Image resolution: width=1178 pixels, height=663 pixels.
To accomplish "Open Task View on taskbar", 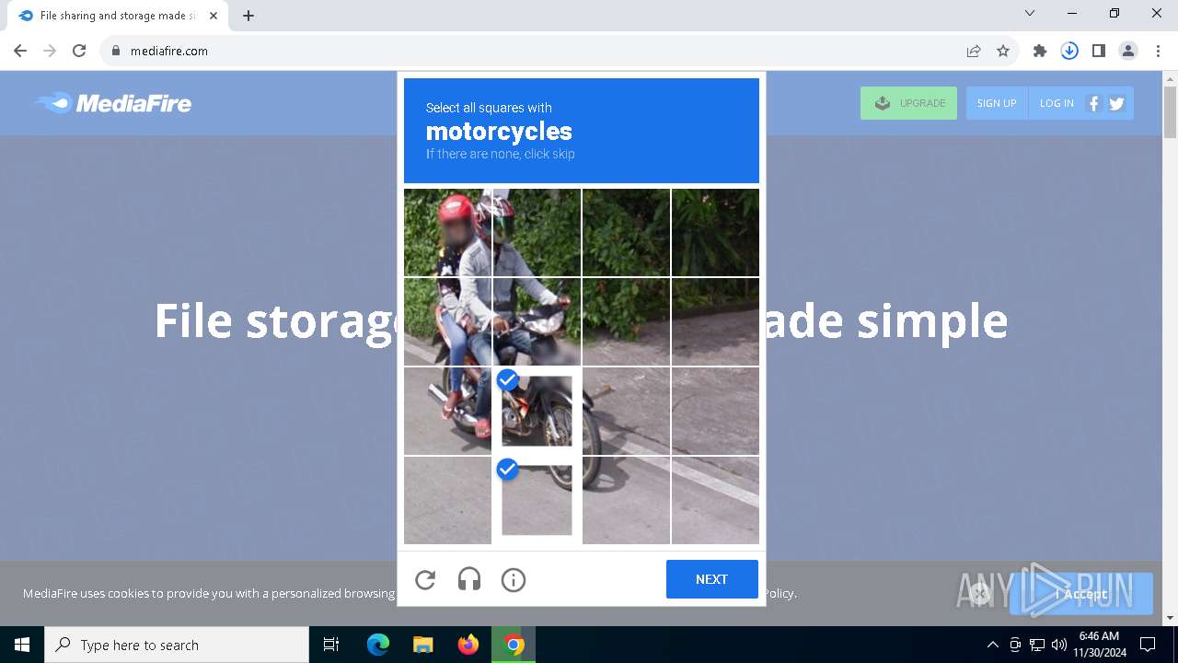I will pos(332,645).
